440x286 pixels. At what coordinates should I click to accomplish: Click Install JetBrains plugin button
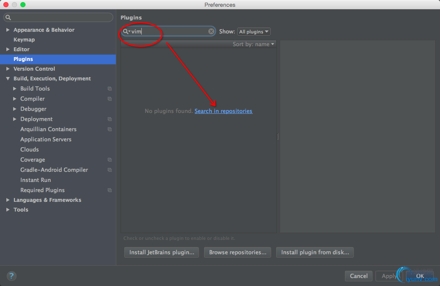(x=162, y=253)
